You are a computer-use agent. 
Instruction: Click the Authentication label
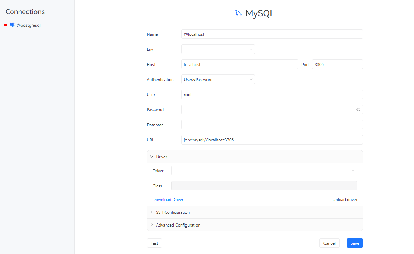coord(160,79)
